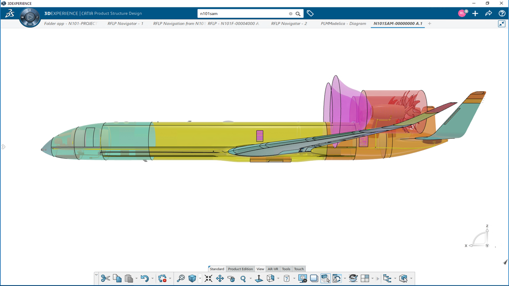Expand the left side panel chevron
This screenshot has height=286, width=509.
(3, 147)
